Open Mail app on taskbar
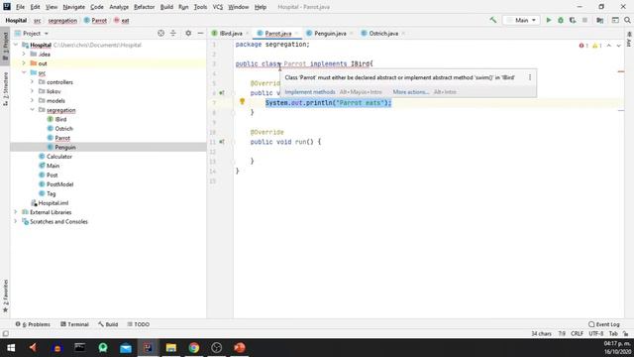Viewport: 634px width, 357px height. click(x=126, y=348)
